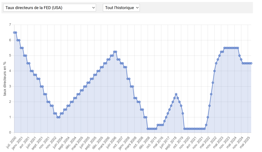Click the 2.5% peak point of 2018
This screenshot has height=152, width=262.
[176, 94]
